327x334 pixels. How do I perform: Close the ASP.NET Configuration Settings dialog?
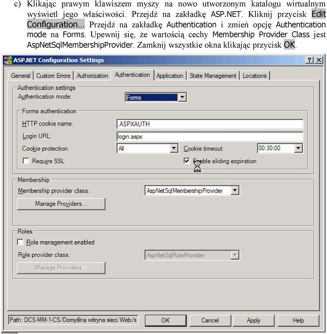(x=318, y=60)
